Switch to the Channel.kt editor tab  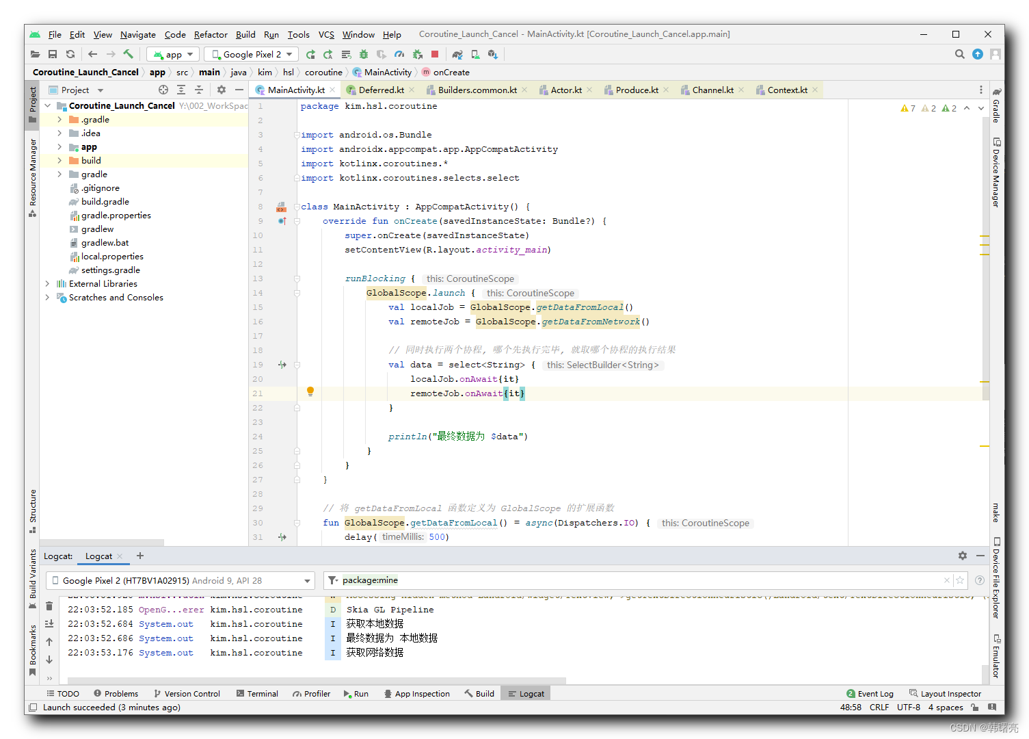coord(712,90)
